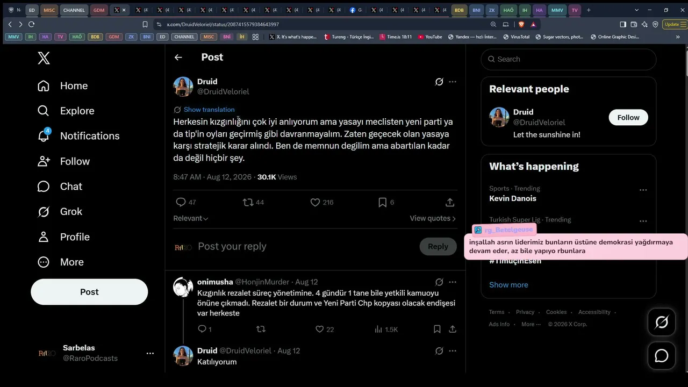The width and height of the screenshot is (688, 387).
Task: Open the Relevant replies sort dropdown
Action: coord(191,218)
